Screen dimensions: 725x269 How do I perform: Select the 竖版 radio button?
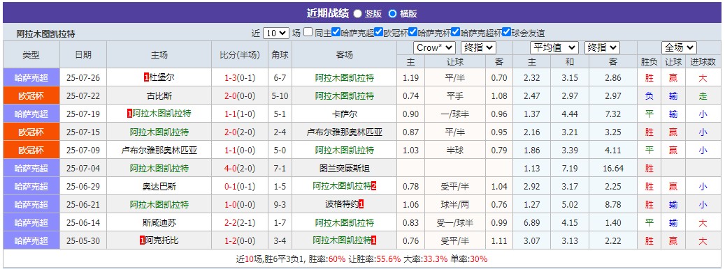click(x=358, y=14)
